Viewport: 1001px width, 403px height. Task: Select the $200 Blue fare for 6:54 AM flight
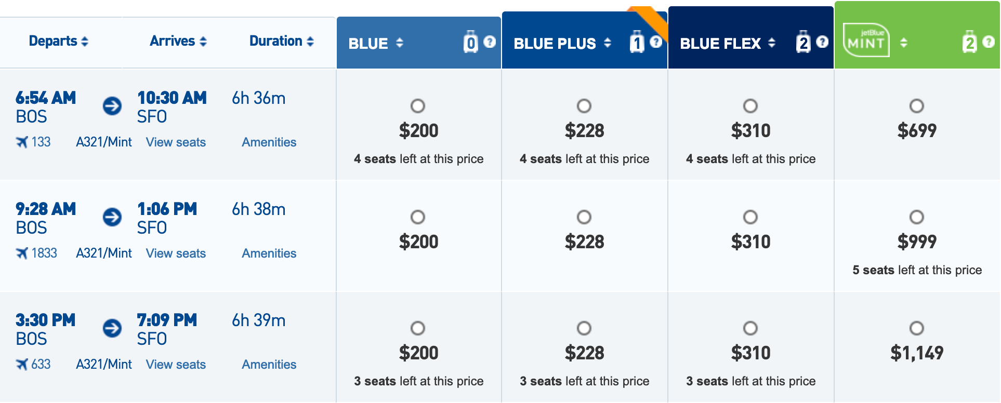pos(418,106)
